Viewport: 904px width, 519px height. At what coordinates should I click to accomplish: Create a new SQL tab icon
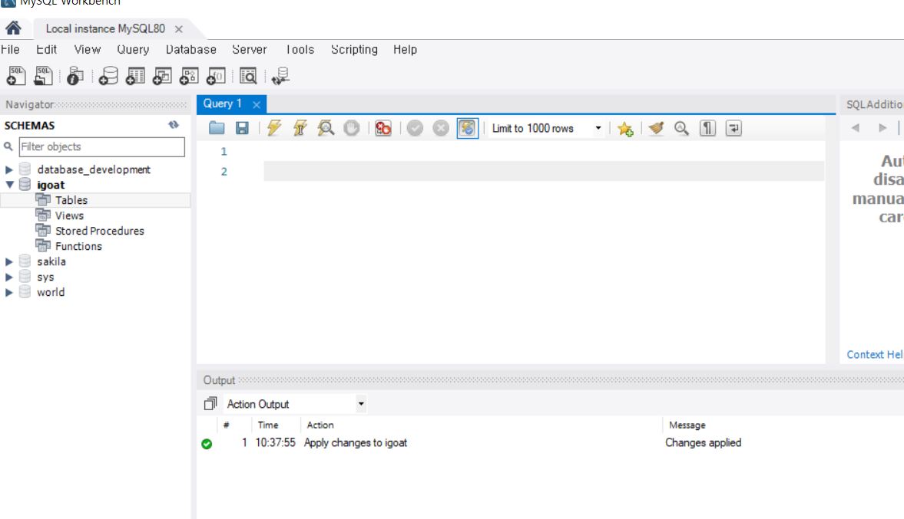point(16,76)
